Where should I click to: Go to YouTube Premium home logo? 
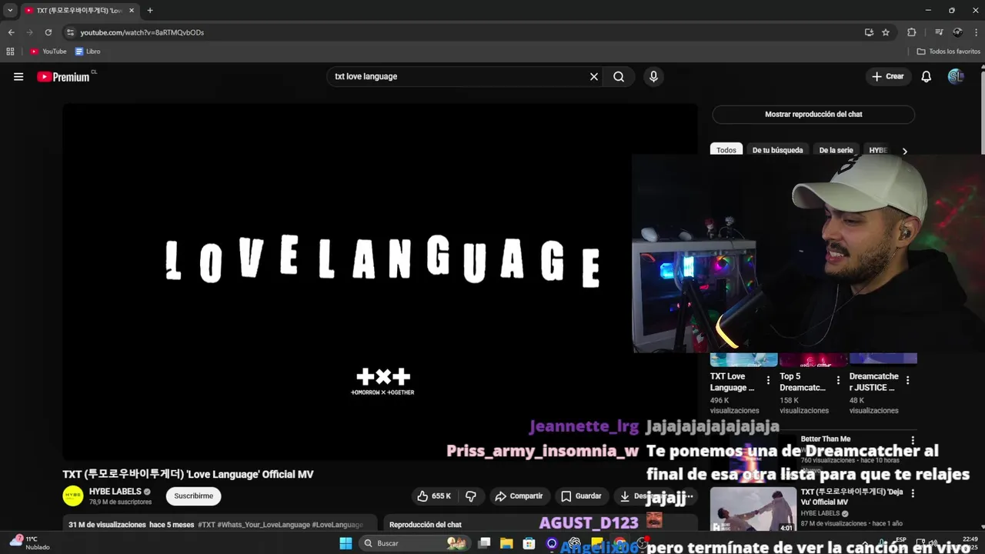coord(65,76)
